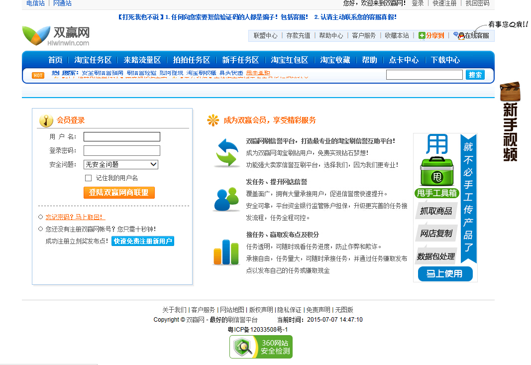Screen dimensions: 531x365
Task: Click the last, orange hot search link
Action: pos(258,73)
